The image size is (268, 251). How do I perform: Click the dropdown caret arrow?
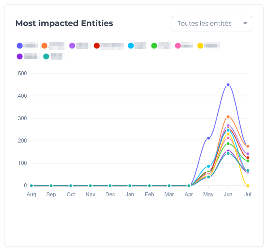pyautogui.click(x=245, y=23)
